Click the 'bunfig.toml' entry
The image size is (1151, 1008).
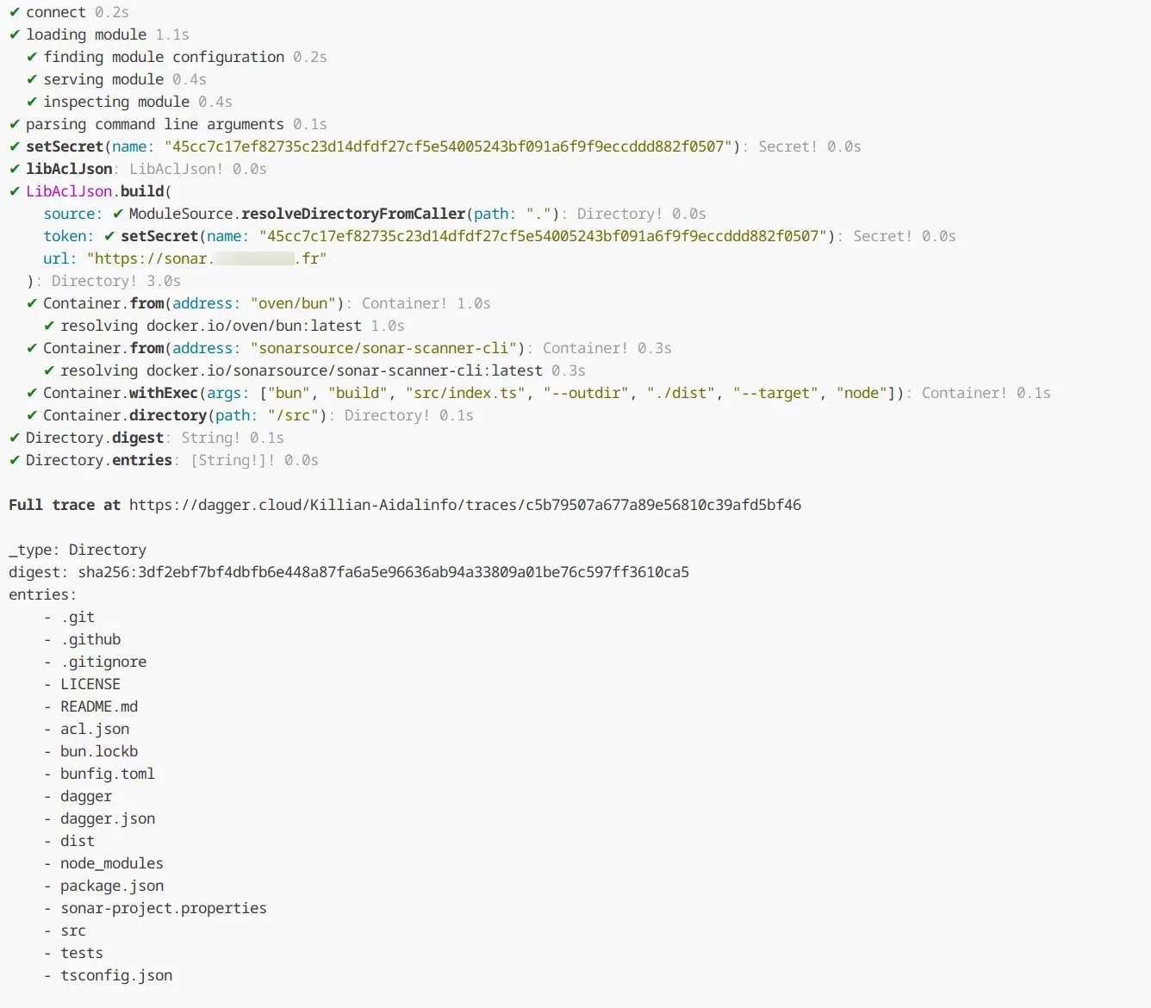pyautogui.click(x=108, y=774)
